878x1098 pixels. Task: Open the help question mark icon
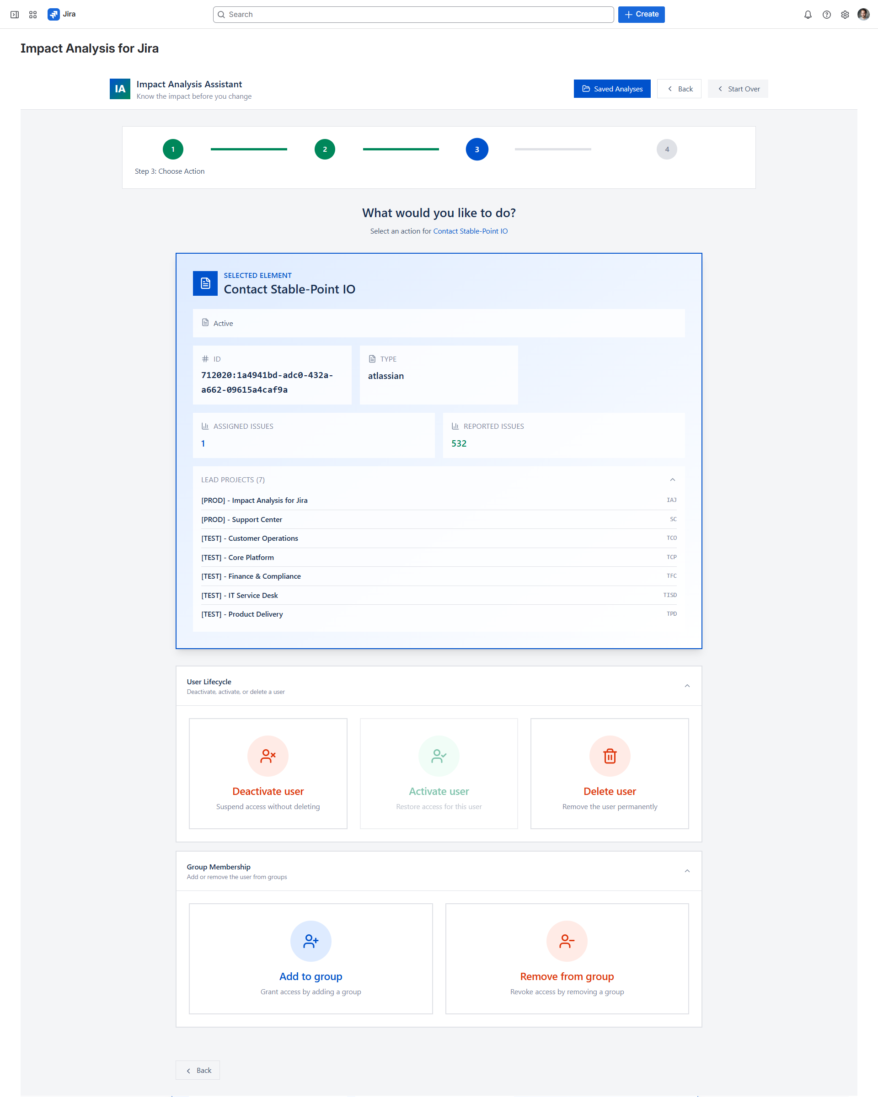tap(826, 15)
